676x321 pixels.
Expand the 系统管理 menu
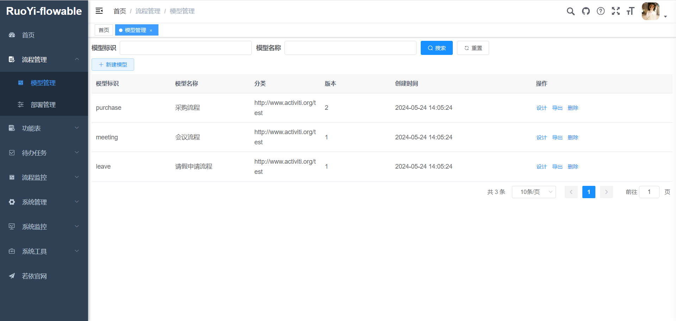(x=34, y=202)
